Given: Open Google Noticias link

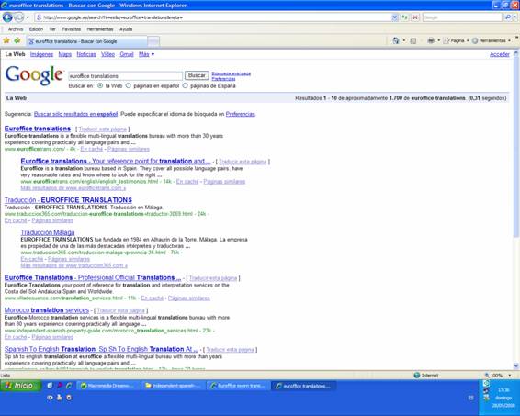Looking at the screenshot, I should pyautogui.click(x=86, y=54).
